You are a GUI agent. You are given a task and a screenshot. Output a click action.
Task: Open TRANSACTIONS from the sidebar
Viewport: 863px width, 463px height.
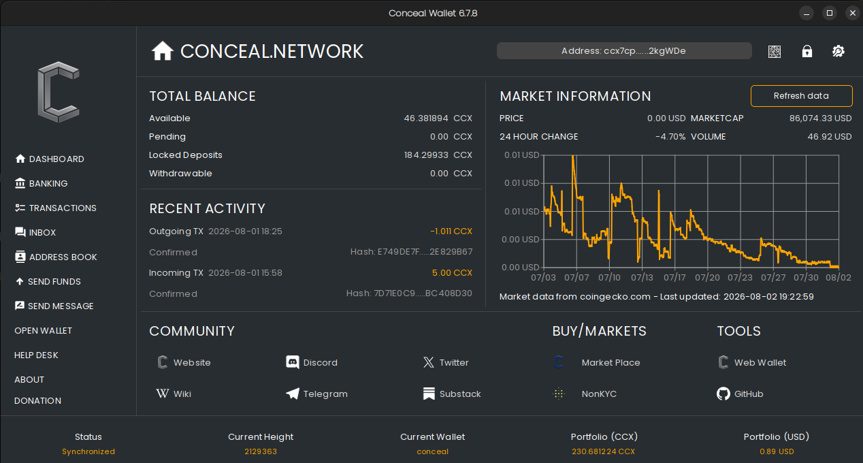pyautogui.click(x=63, y=208)
